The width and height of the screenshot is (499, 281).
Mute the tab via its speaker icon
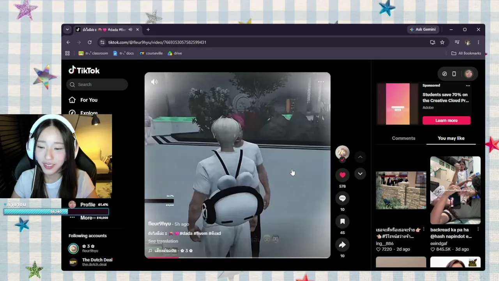(x=130, y=30)
